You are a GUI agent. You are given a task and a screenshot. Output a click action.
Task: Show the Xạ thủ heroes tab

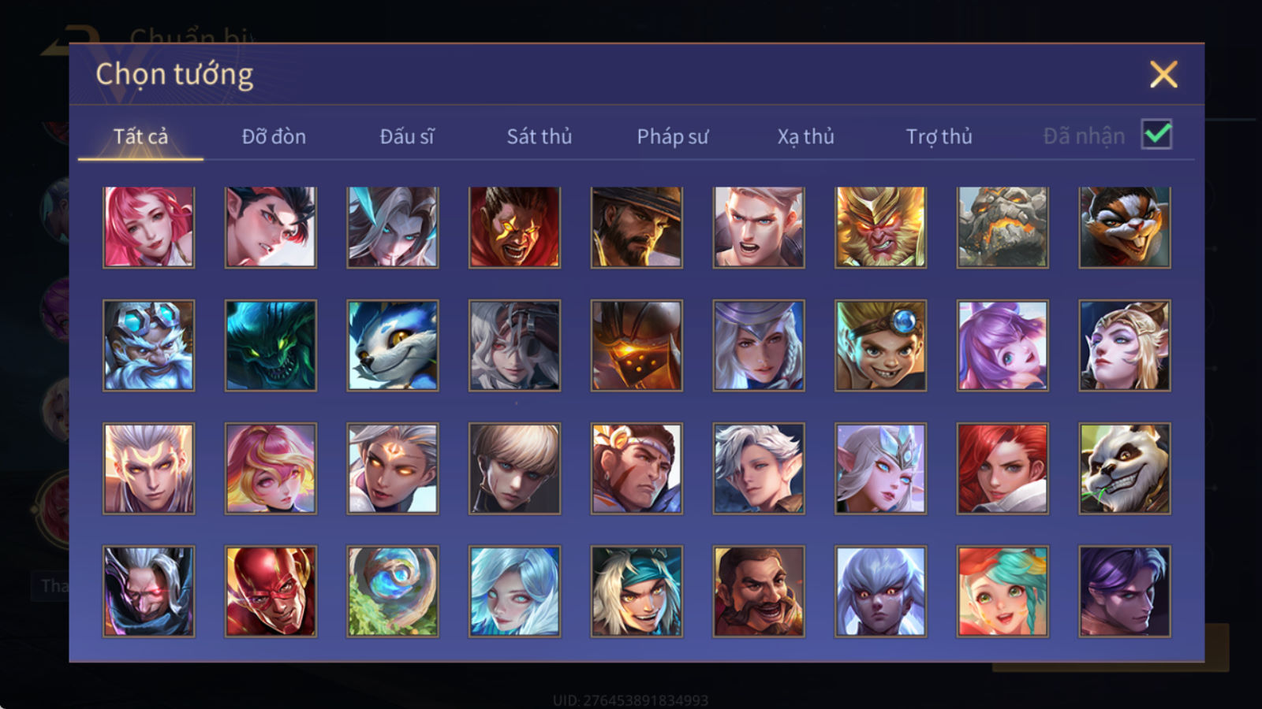pos(805,136)
